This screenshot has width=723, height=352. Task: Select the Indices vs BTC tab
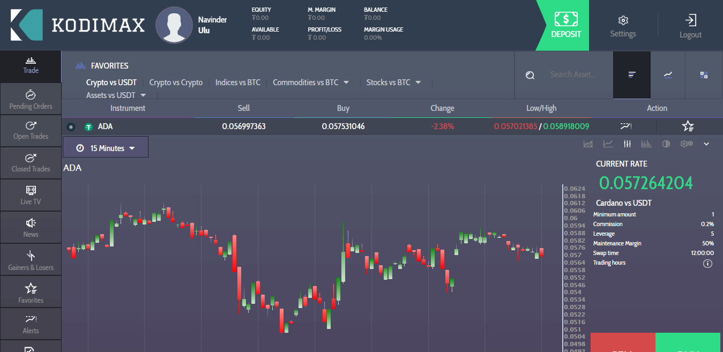click(237, 83)
